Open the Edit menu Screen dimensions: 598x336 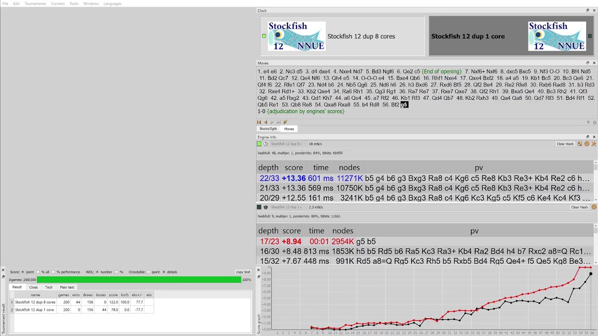pos(16,4)
